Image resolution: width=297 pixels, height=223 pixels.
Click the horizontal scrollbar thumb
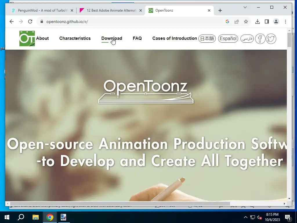click(120, 204)
